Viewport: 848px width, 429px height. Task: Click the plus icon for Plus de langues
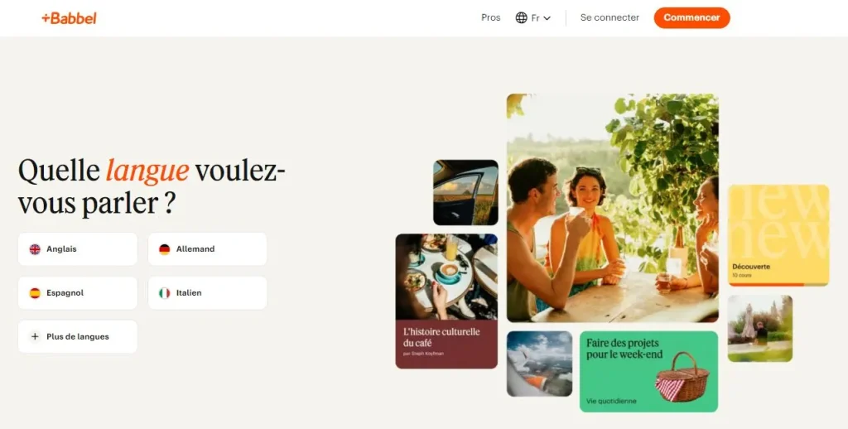[35, 336]
